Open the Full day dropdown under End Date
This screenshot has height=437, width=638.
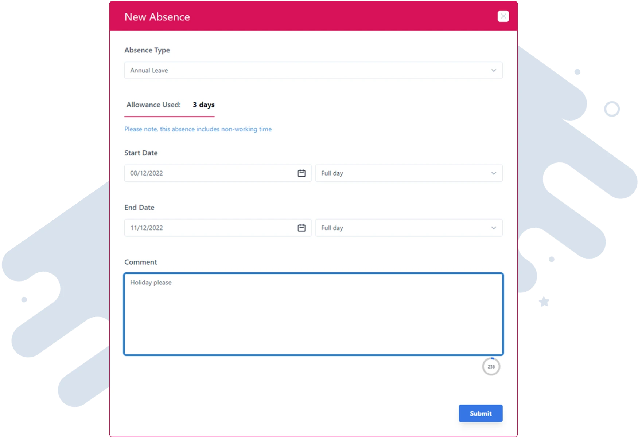click(408, 228)
